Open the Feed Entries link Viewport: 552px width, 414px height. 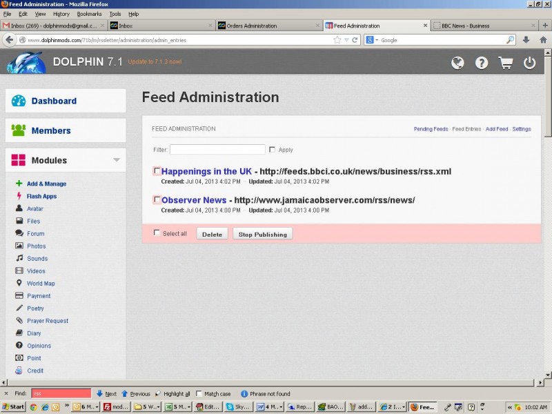tap(466, 129)
